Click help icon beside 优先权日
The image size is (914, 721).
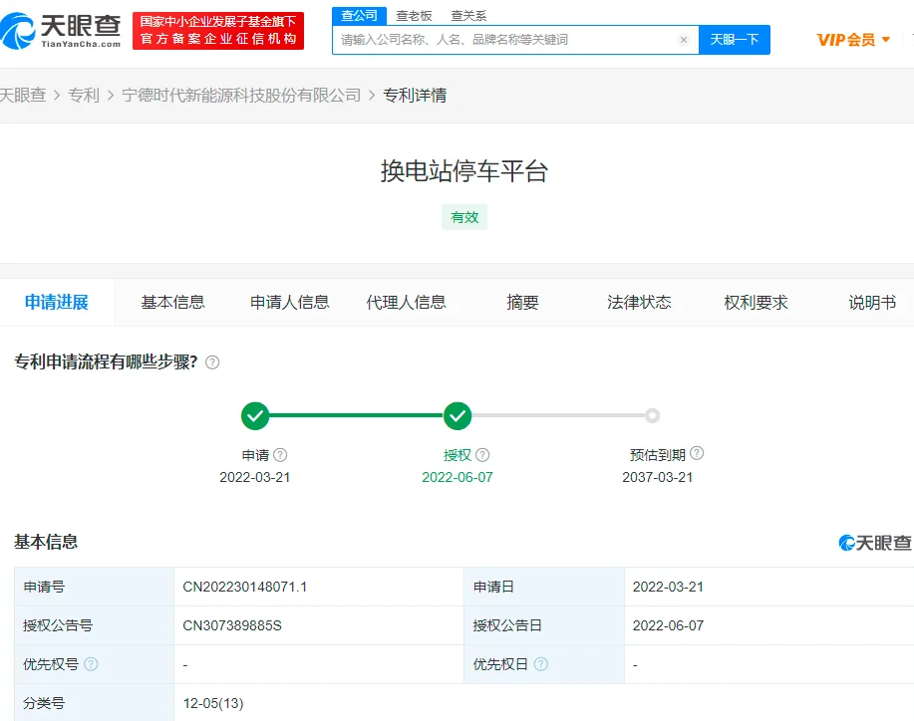tap(540, 664)
